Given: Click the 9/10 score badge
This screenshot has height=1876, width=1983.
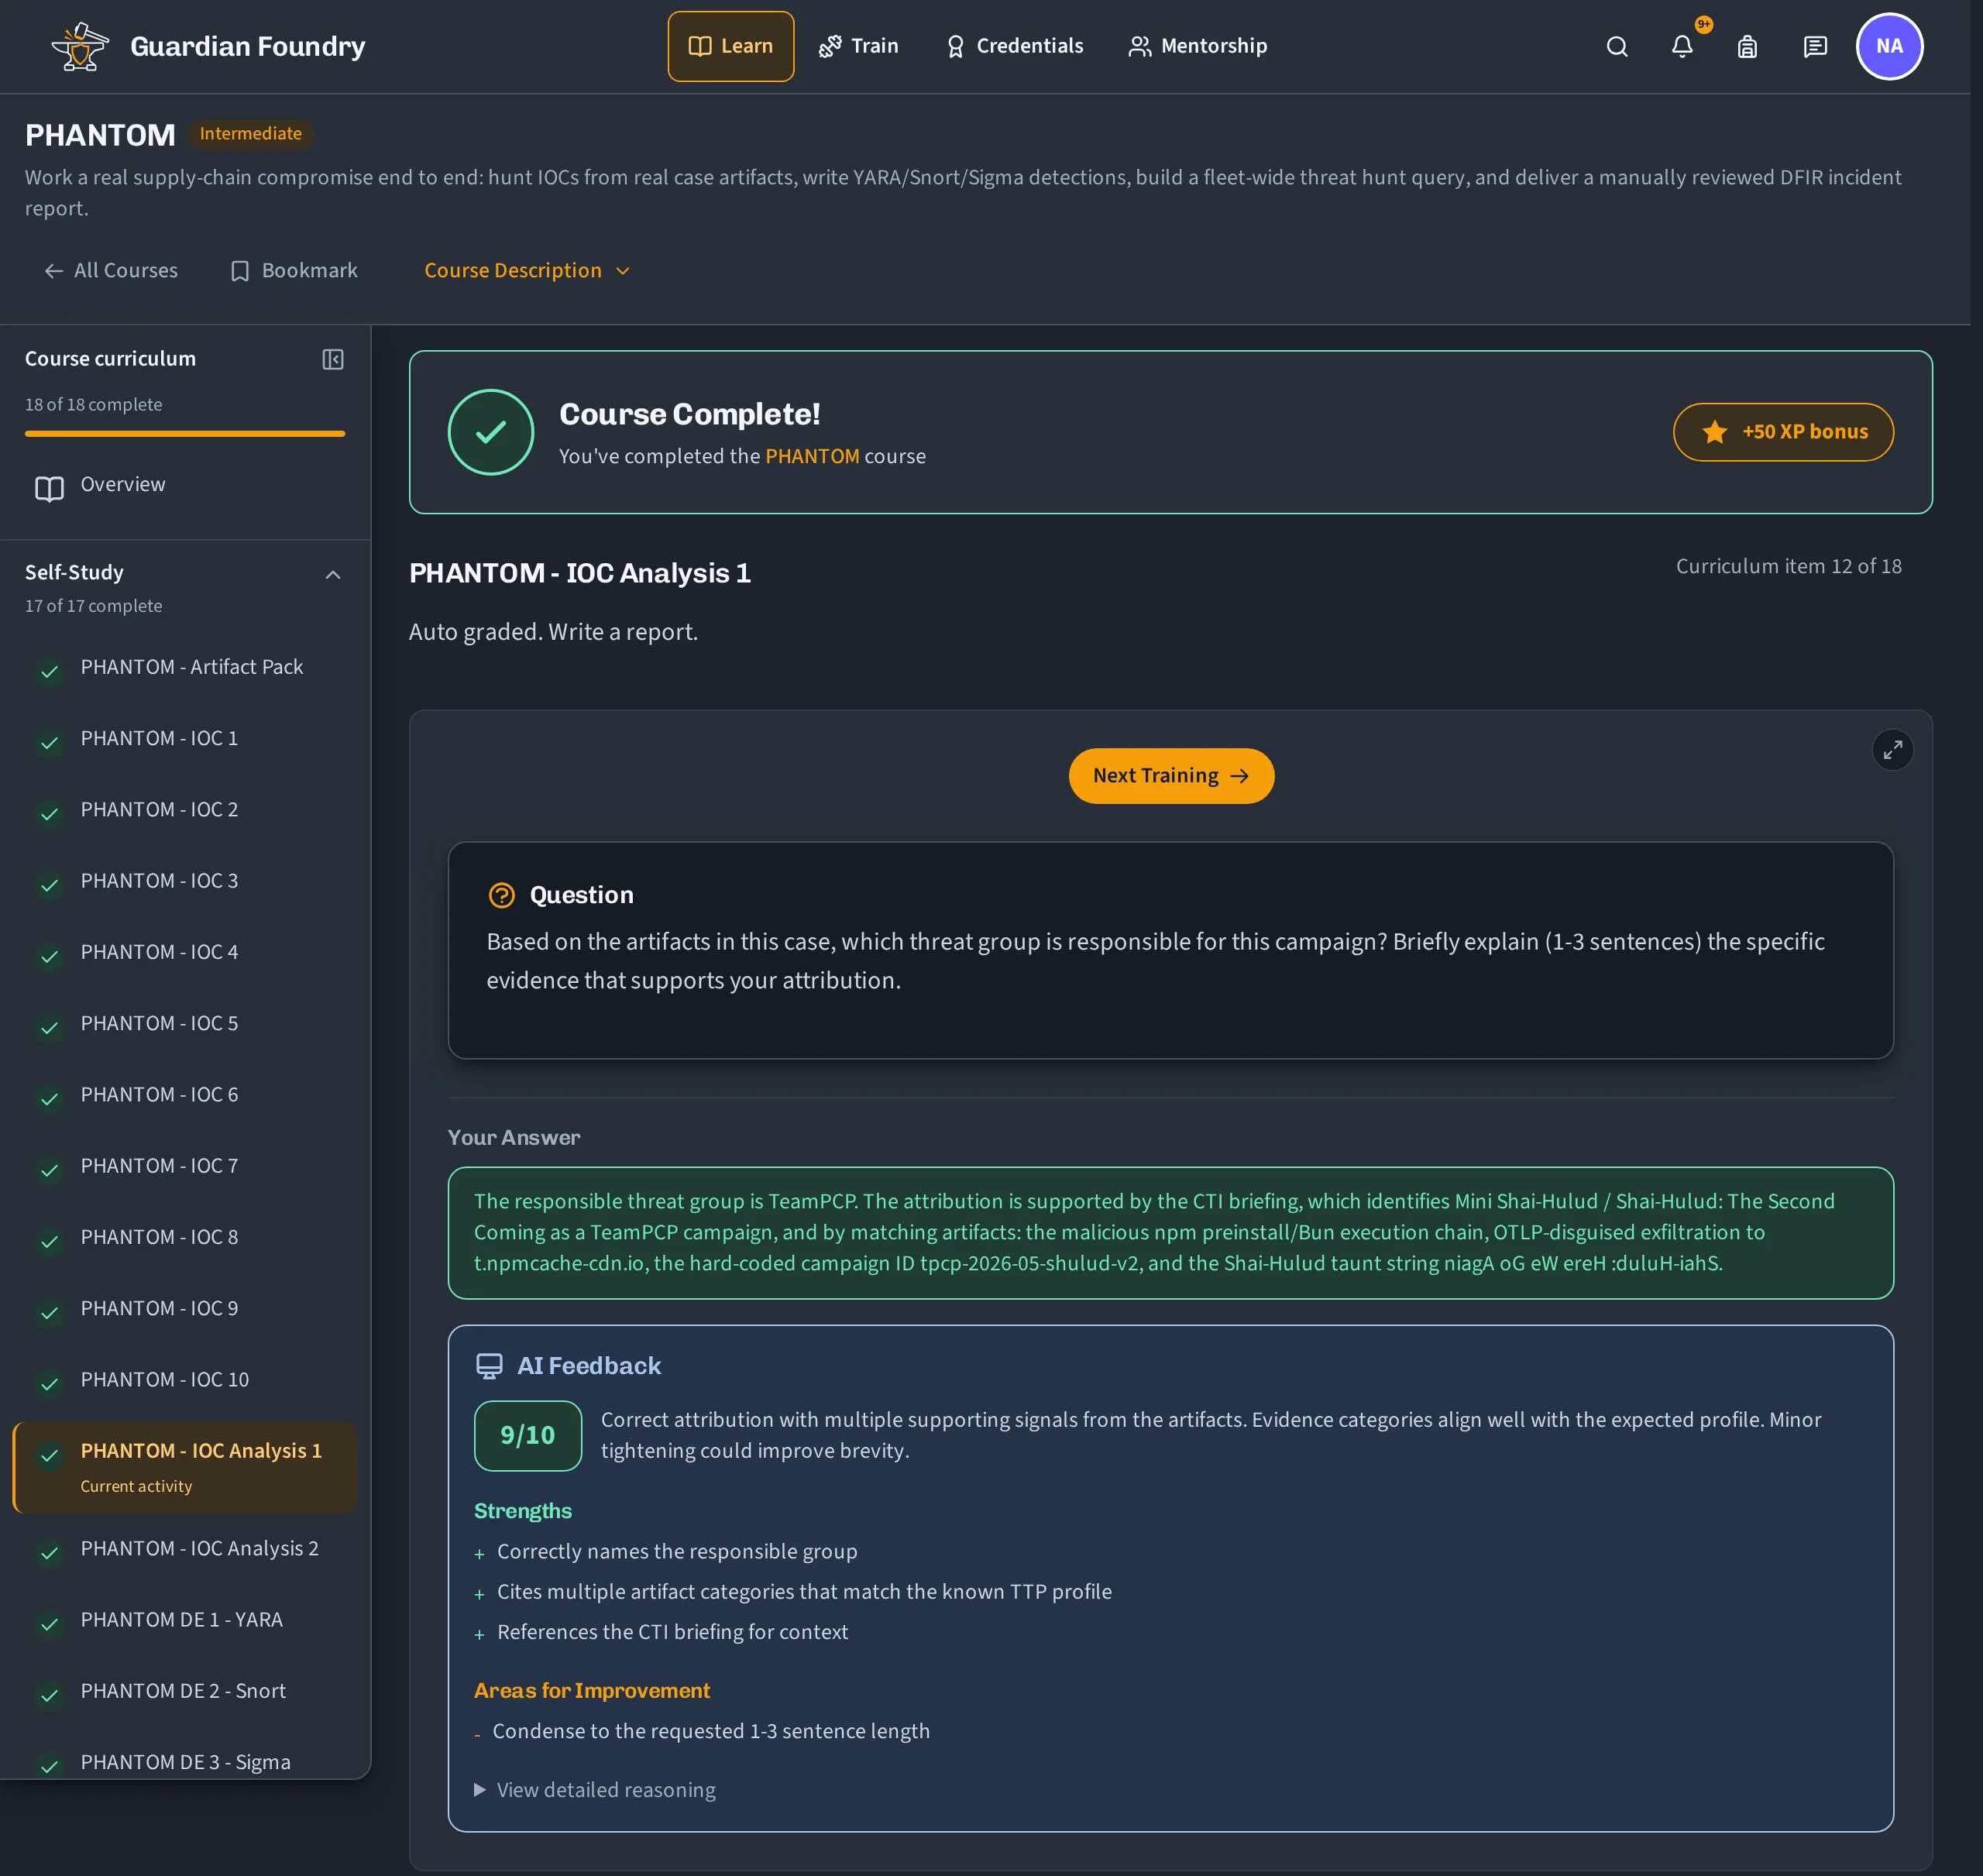Looking at the screenshot, I should 527,1436.
